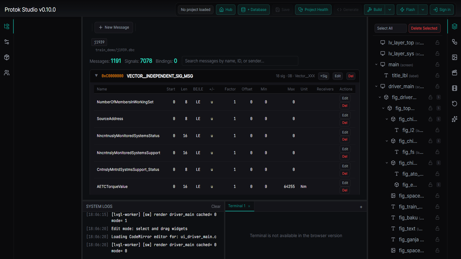The width and height of the screenshot is (461, 259).
Task: Open the project tree panel in left sidebar
Action: 6,26
